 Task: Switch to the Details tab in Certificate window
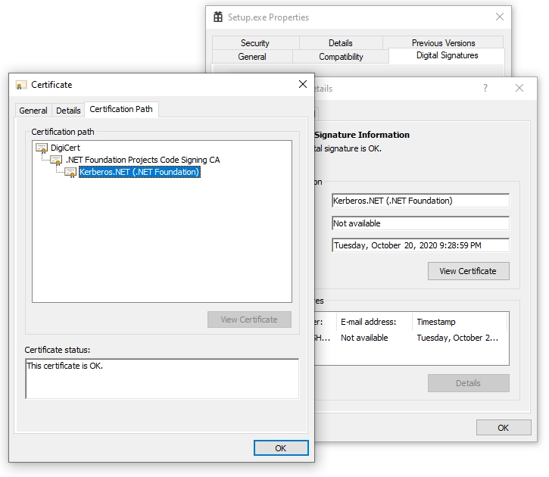[68, 111]
